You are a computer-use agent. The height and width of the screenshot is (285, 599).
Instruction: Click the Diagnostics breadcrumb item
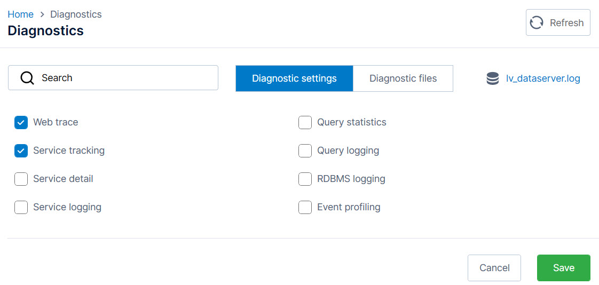[76, 14]
